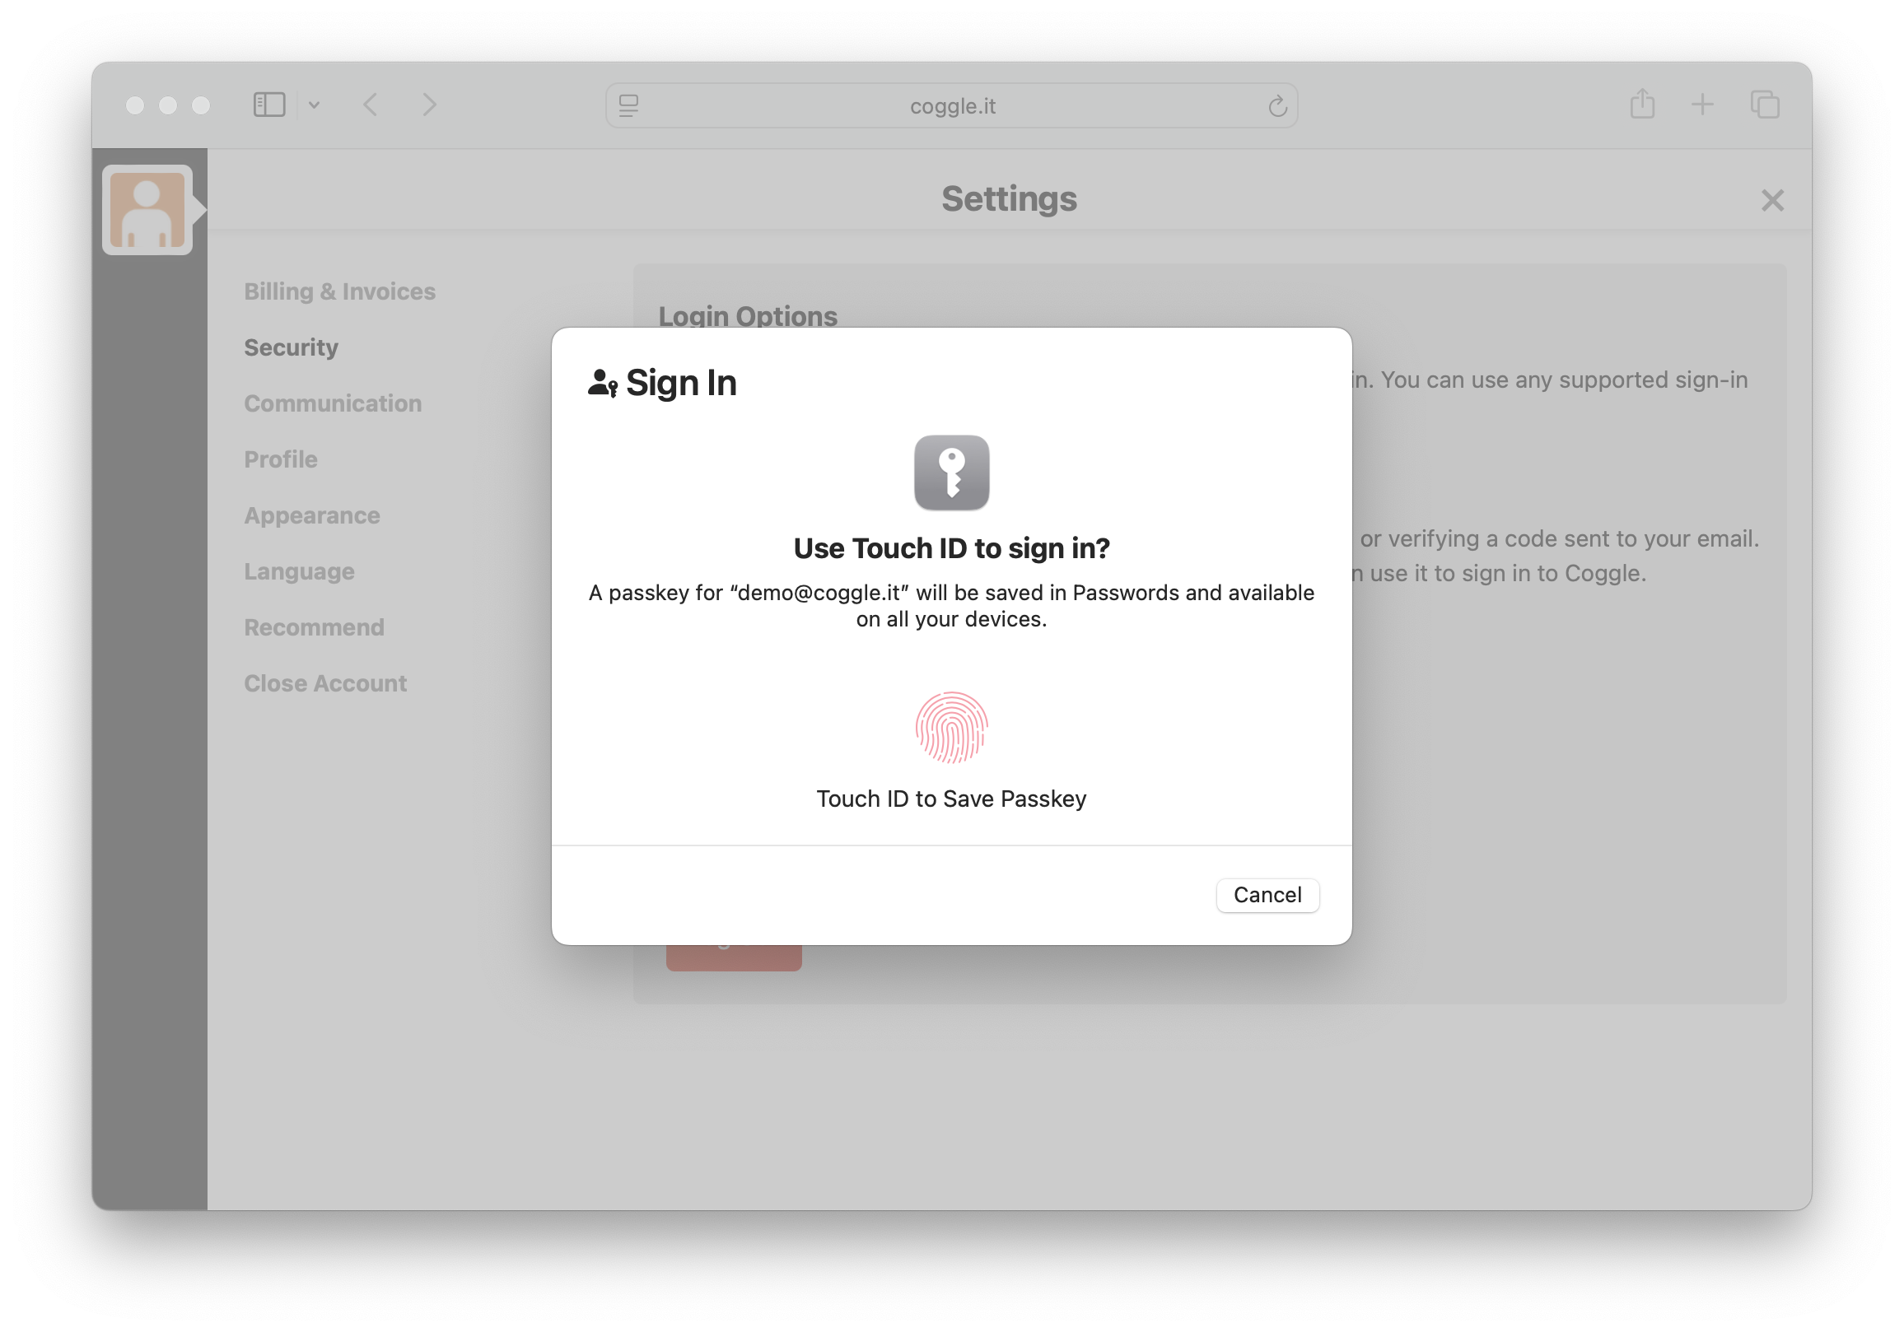The image size is (1904, 1332).
Task: Expand the sidebar options chevron
Action: pos(315,105)
